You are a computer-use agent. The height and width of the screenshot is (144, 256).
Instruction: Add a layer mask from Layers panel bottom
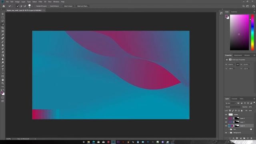pyautogui.click(x=237, y=138)
